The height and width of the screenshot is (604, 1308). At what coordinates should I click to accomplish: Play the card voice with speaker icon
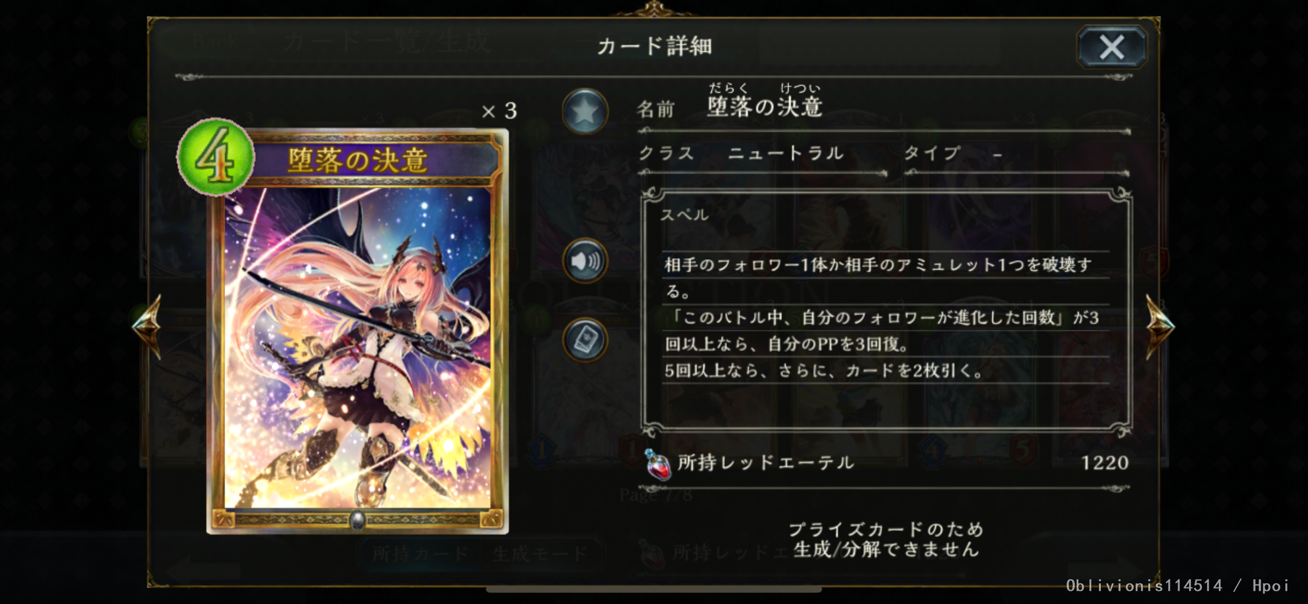(585, 261)
